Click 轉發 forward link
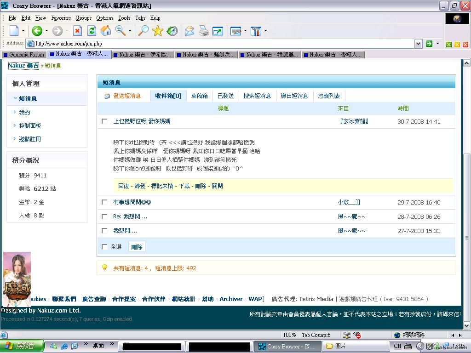The width and height of the screenshot is (471, 353). coord(140,186)
